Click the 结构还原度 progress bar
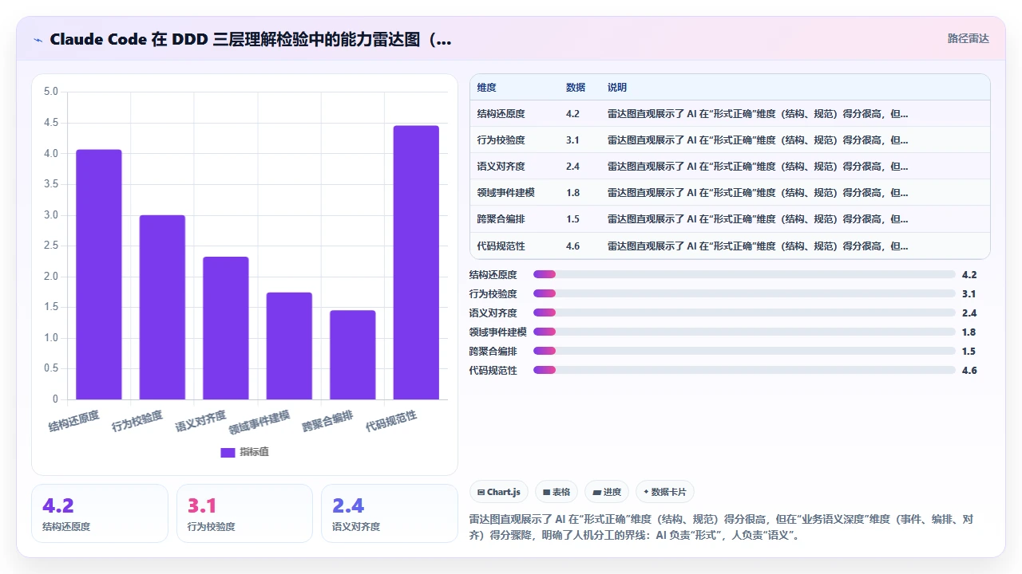 tap(744, 274)
